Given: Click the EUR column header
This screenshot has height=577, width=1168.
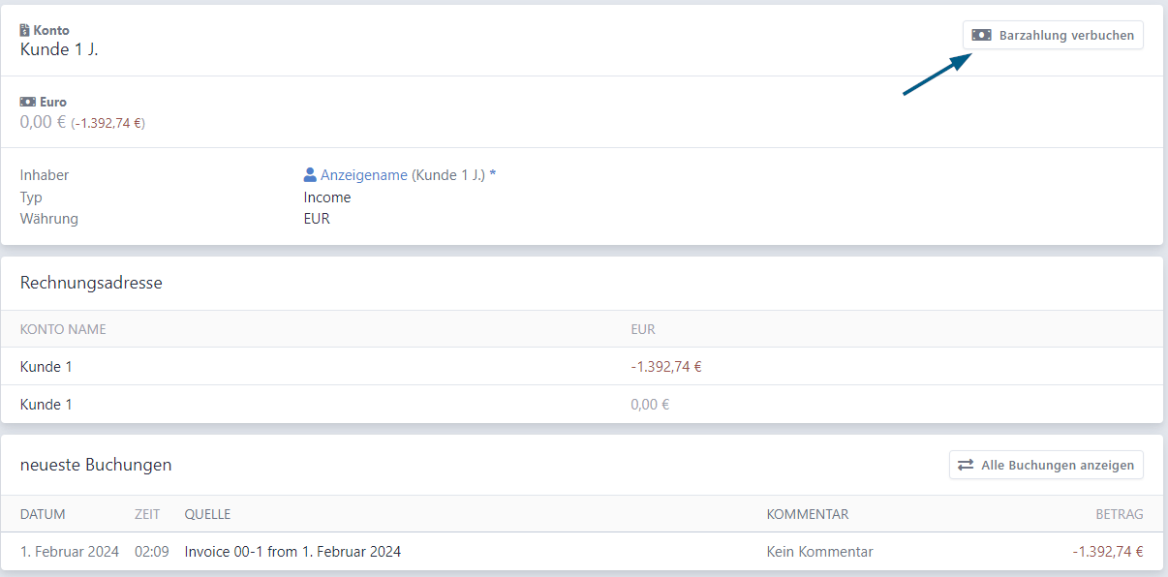Looking at the screenshot, I should [x=643, y=329].
